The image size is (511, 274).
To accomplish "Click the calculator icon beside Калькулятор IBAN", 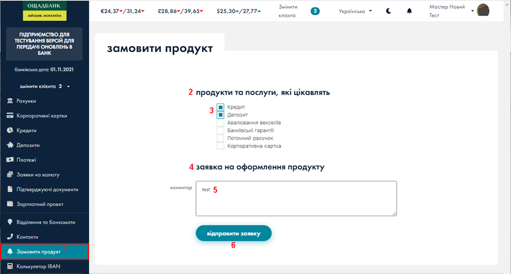I will coord(10,266).
